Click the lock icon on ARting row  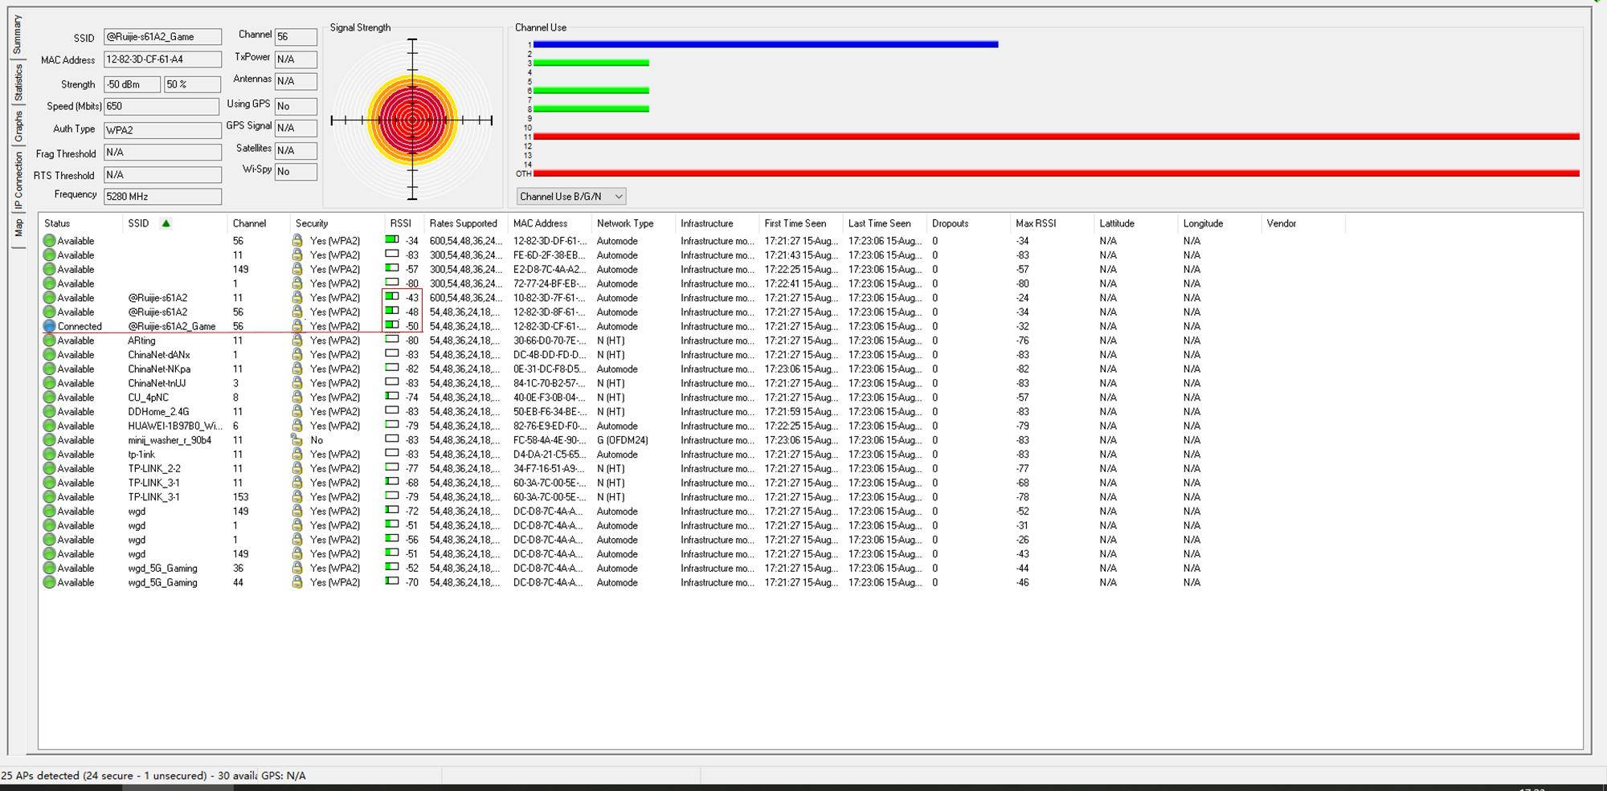coord(297,340)
